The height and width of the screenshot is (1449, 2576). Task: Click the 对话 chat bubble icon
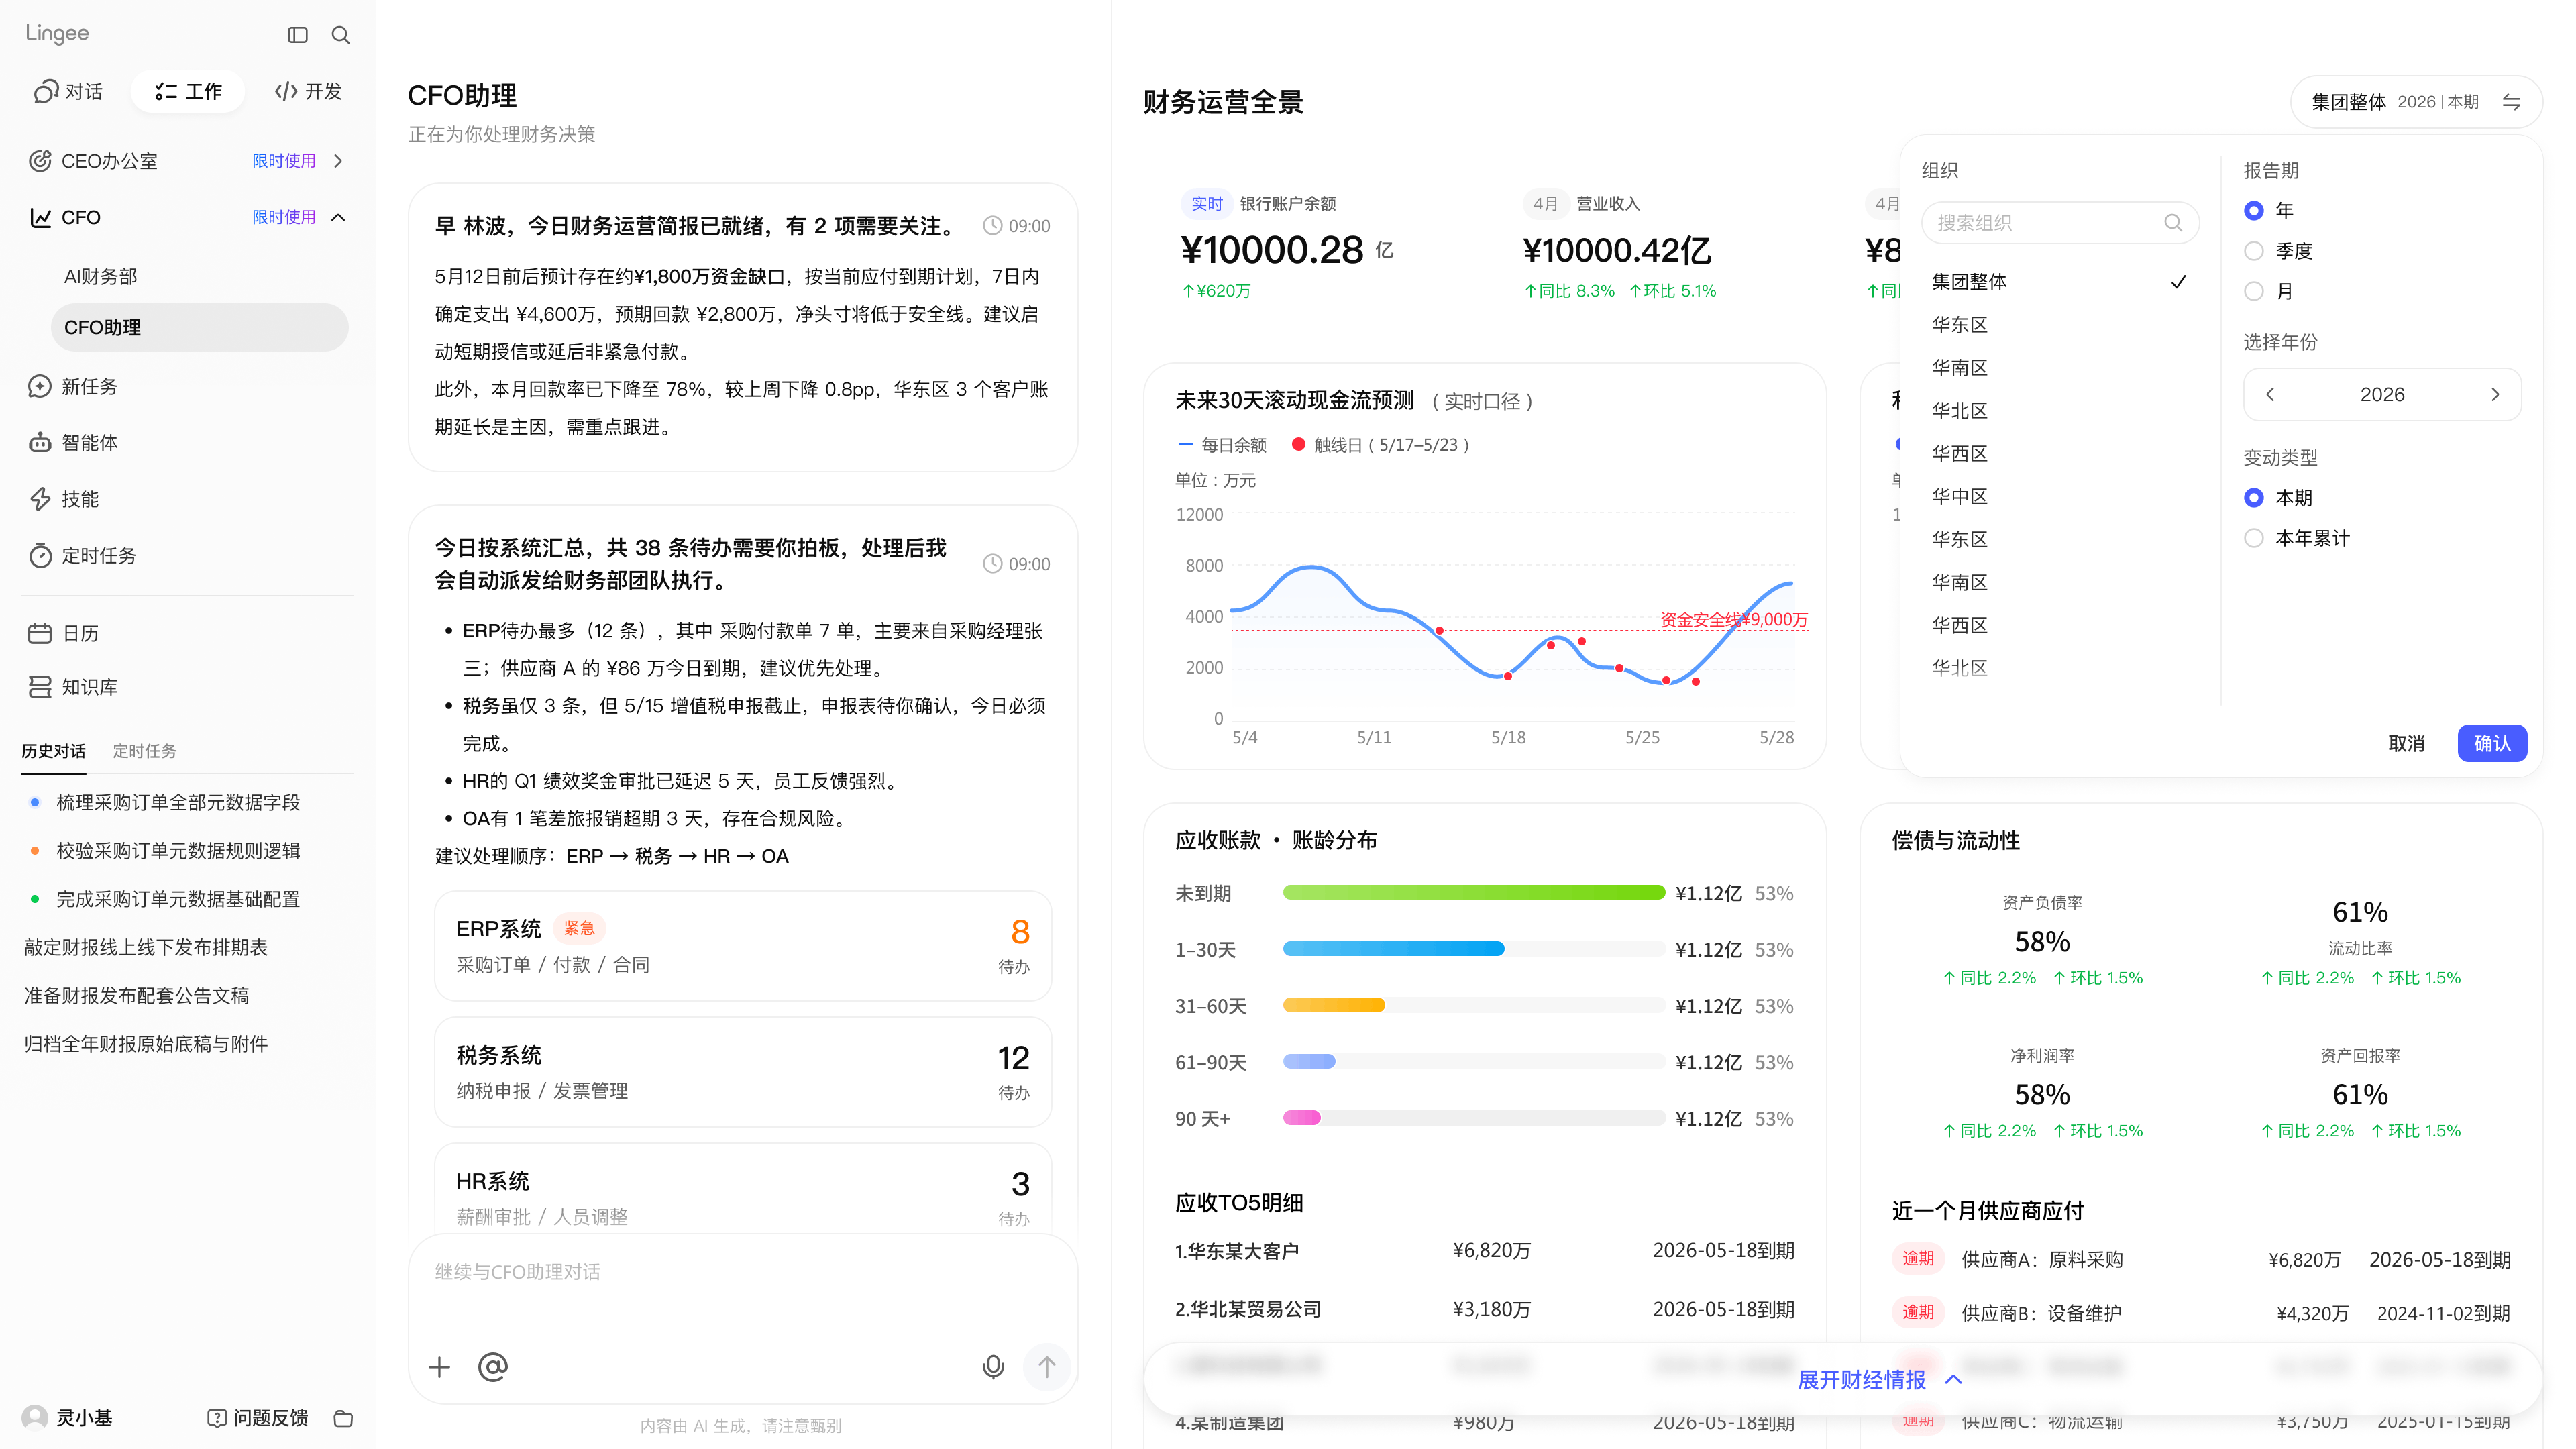(x=45, y=92)
